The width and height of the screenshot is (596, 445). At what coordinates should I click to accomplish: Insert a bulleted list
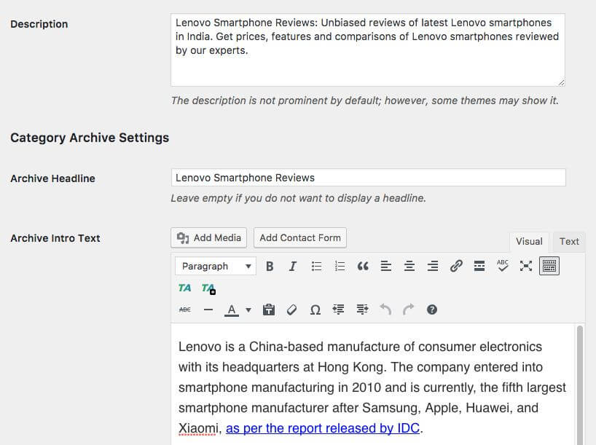coord(316,267)
